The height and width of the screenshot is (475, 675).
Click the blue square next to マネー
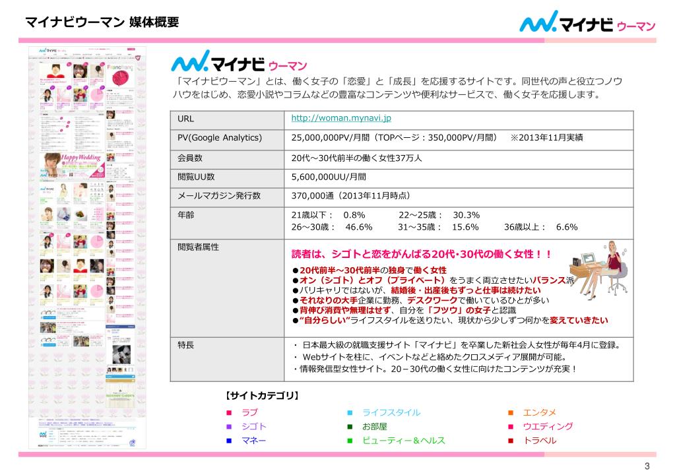(229, 441)
